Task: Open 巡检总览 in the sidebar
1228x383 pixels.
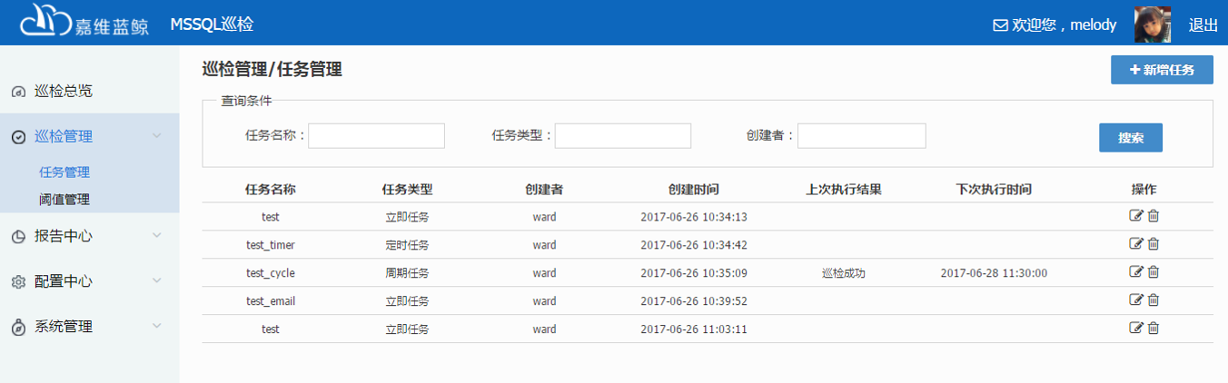Action: point(64,92)
